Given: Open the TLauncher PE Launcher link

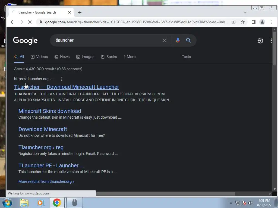Looking at the screenshot, I should [x=51, y=165].
